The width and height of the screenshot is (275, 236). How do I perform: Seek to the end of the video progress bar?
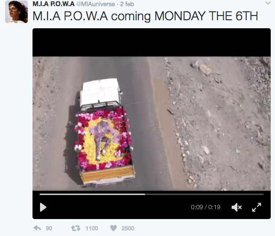point(263,194)
